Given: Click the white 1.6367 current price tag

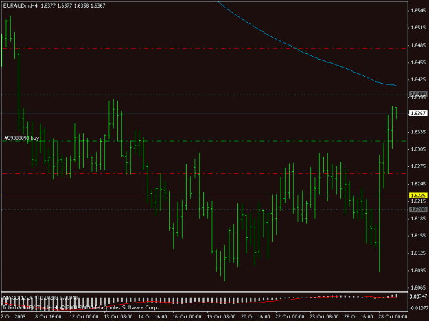Looking at the screenshot, I should pos(418,113).
